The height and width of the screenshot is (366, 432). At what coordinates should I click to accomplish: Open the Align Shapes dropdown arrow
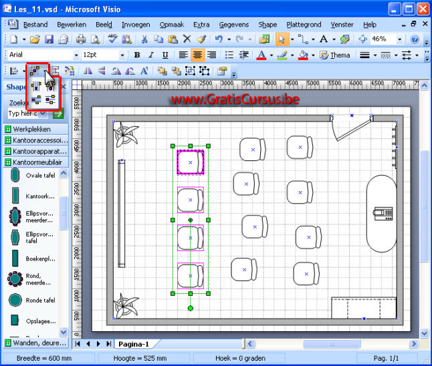click(x=24, y=71)
